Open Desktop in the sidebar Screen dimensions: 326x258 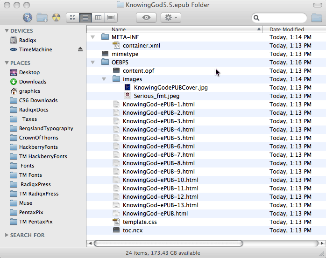[25, 72]
